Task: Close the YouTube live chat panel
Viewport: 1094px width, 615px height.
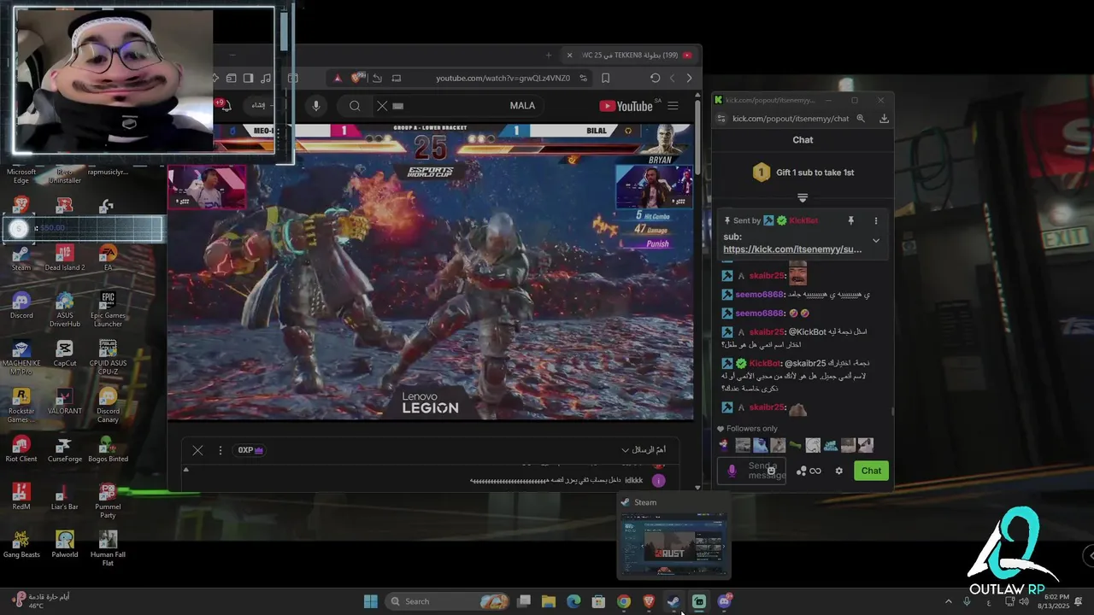Action: (x=197, y=450)
